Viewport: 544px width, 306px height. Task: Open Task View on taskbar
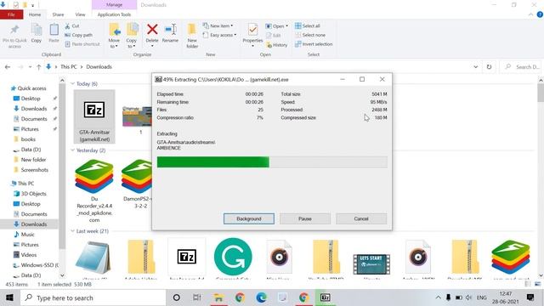[196, 297]
